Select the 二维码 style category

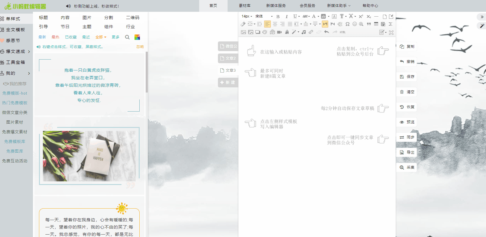(133, 18)
